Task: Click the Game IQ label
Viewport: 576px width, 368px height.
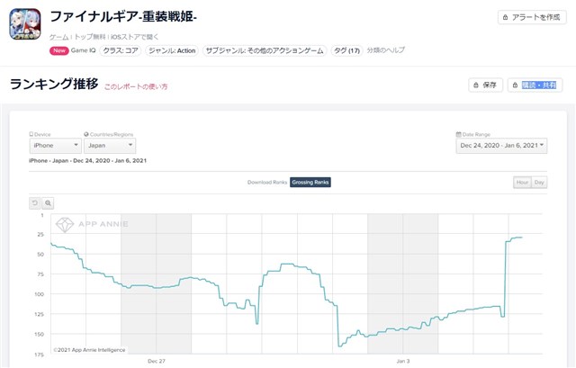Action: (83, 50)
